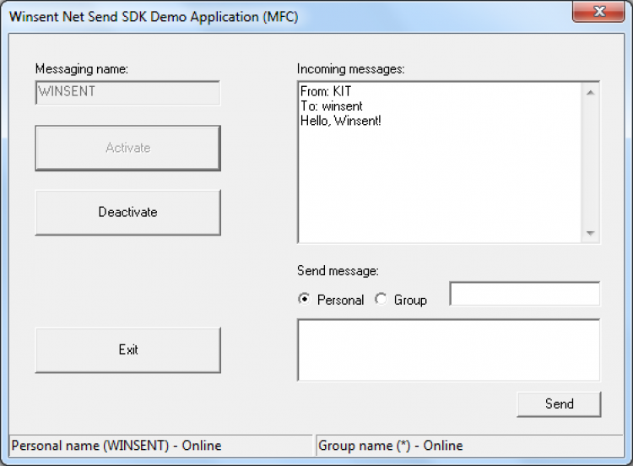Click the incoming messages scroll down arrow

[x=590, y=233]
